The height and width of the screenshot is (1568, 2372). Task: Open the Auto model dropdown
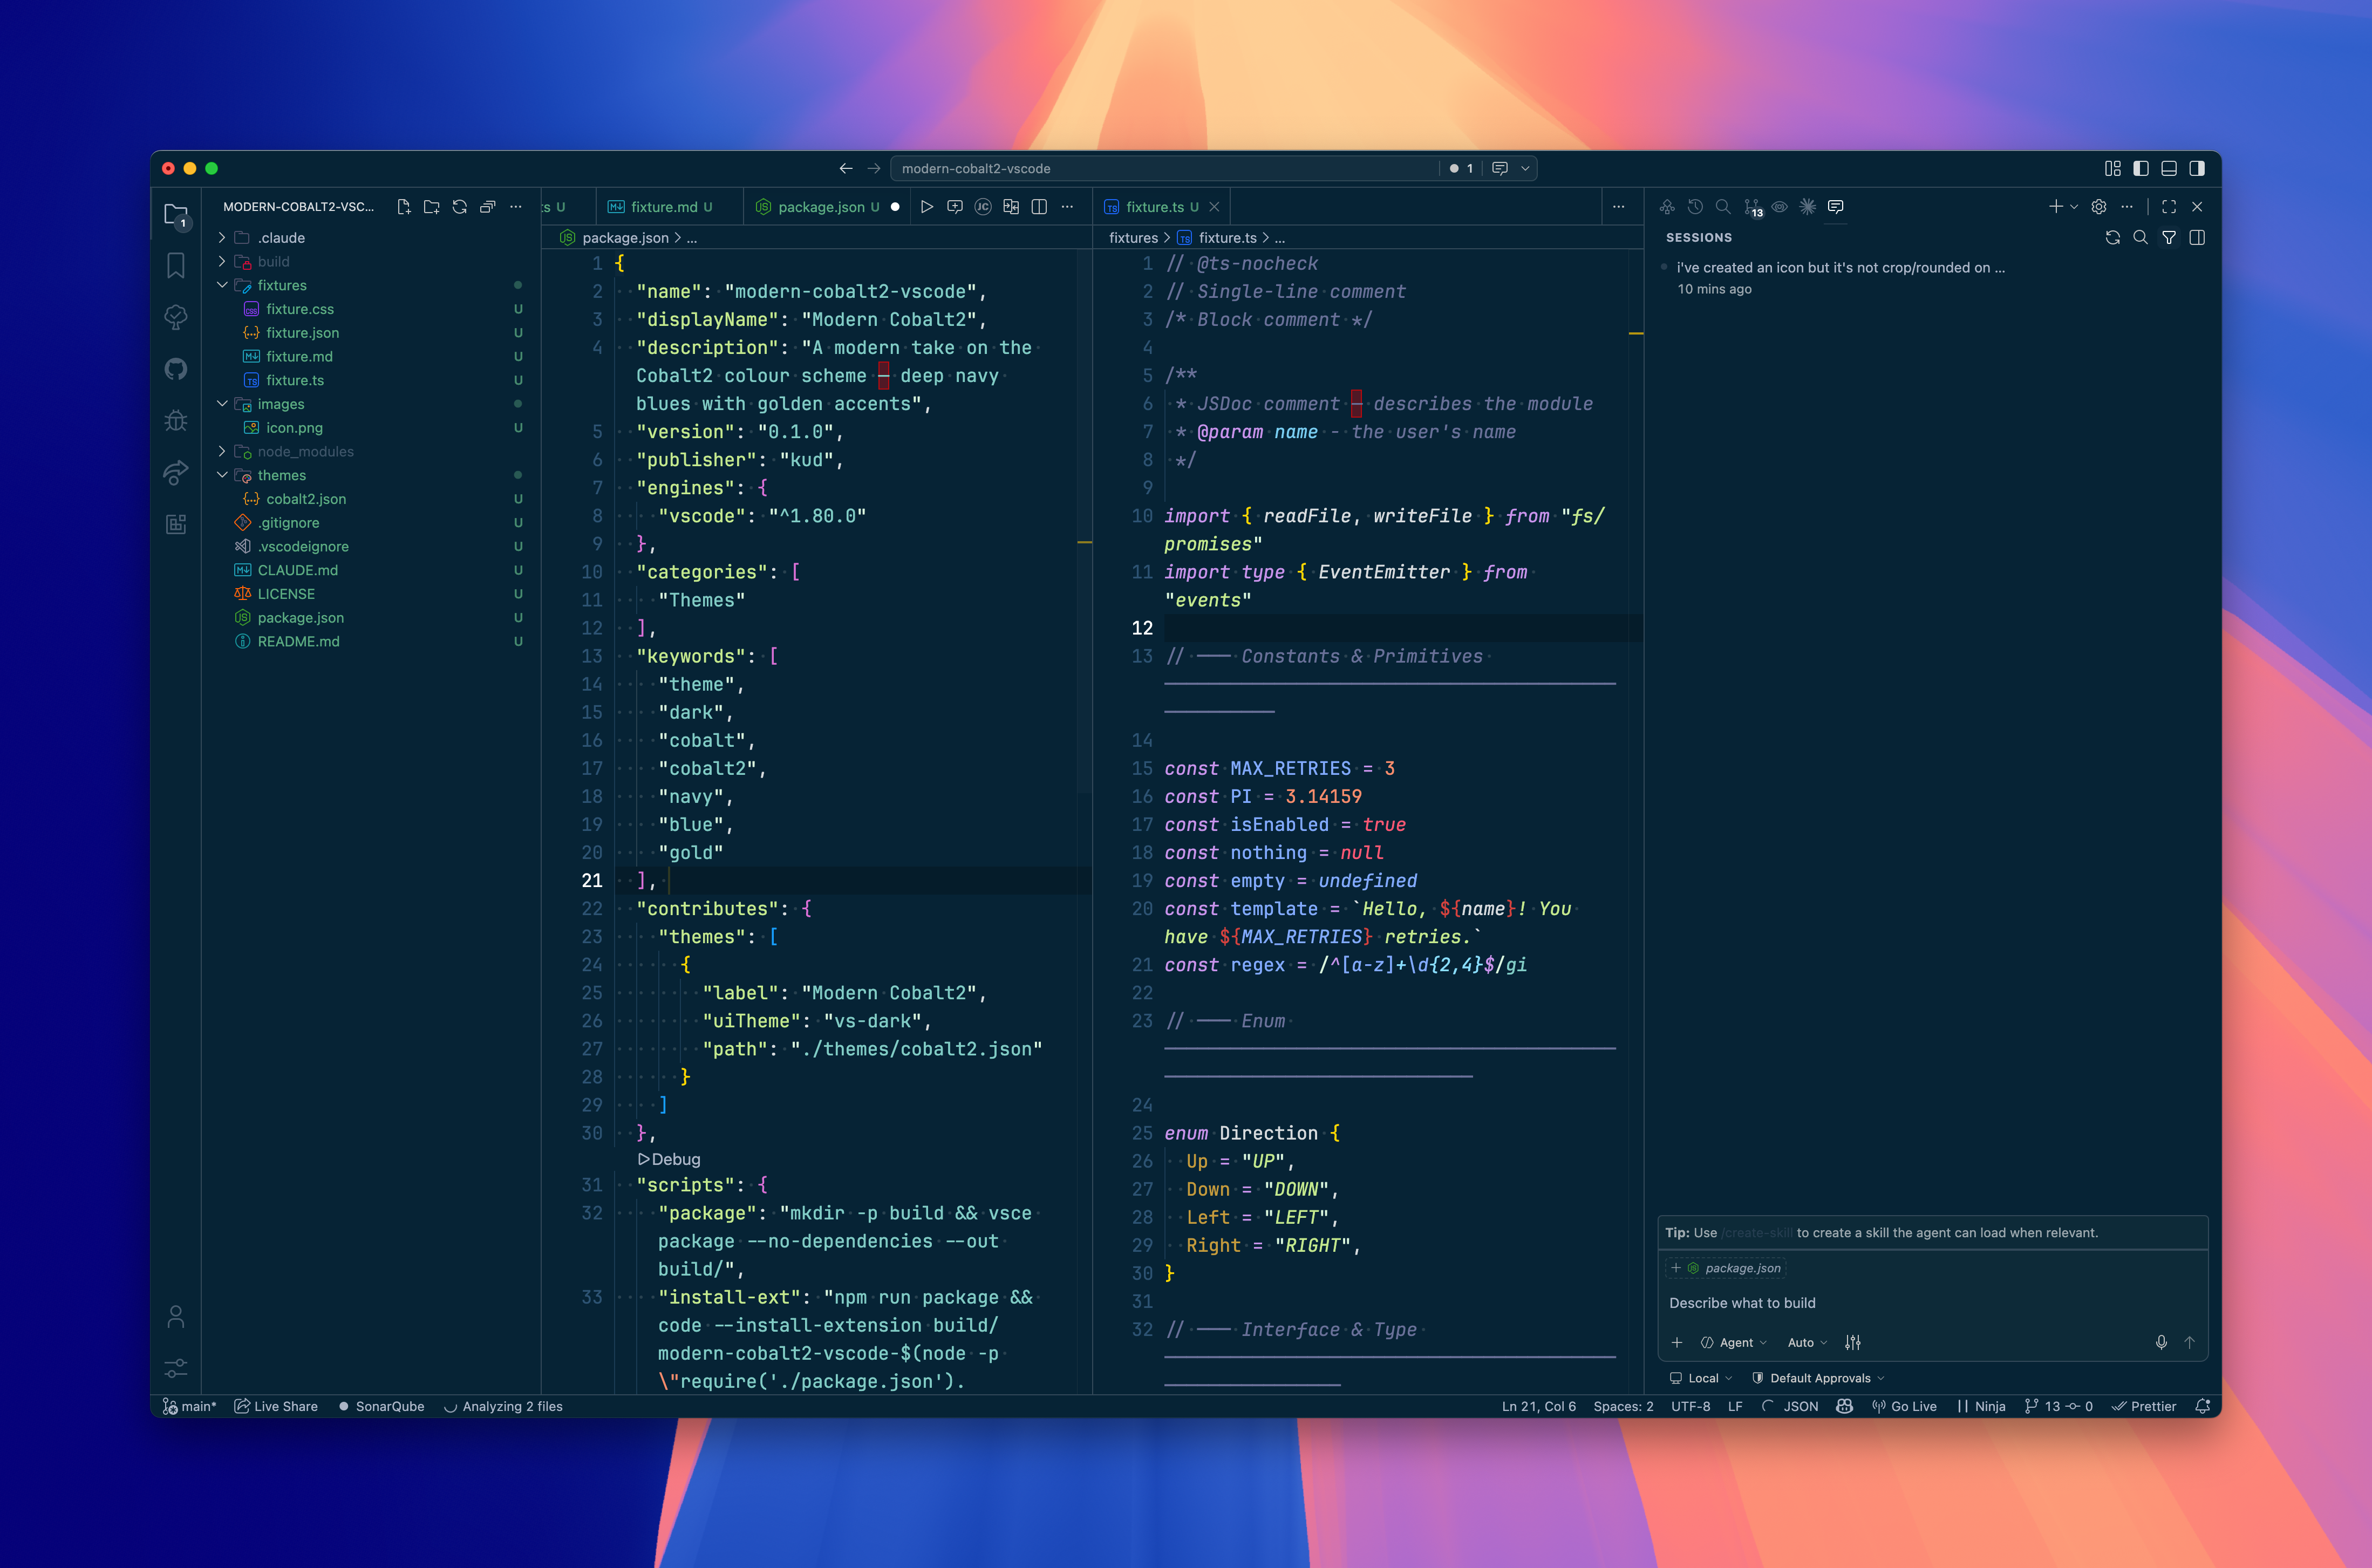click(x=1807, y=1343)
